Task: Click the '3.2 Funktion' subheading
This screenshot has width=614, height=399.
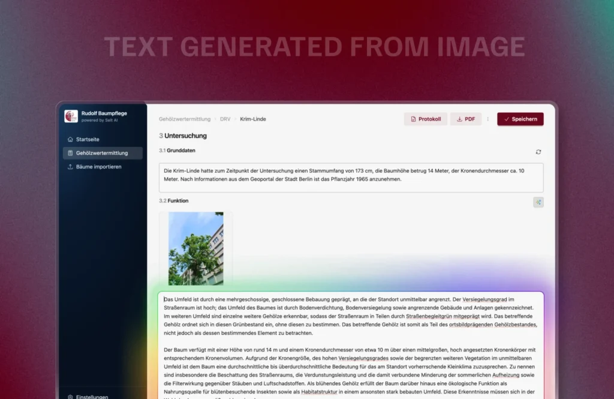Action: tap(173, 200)
